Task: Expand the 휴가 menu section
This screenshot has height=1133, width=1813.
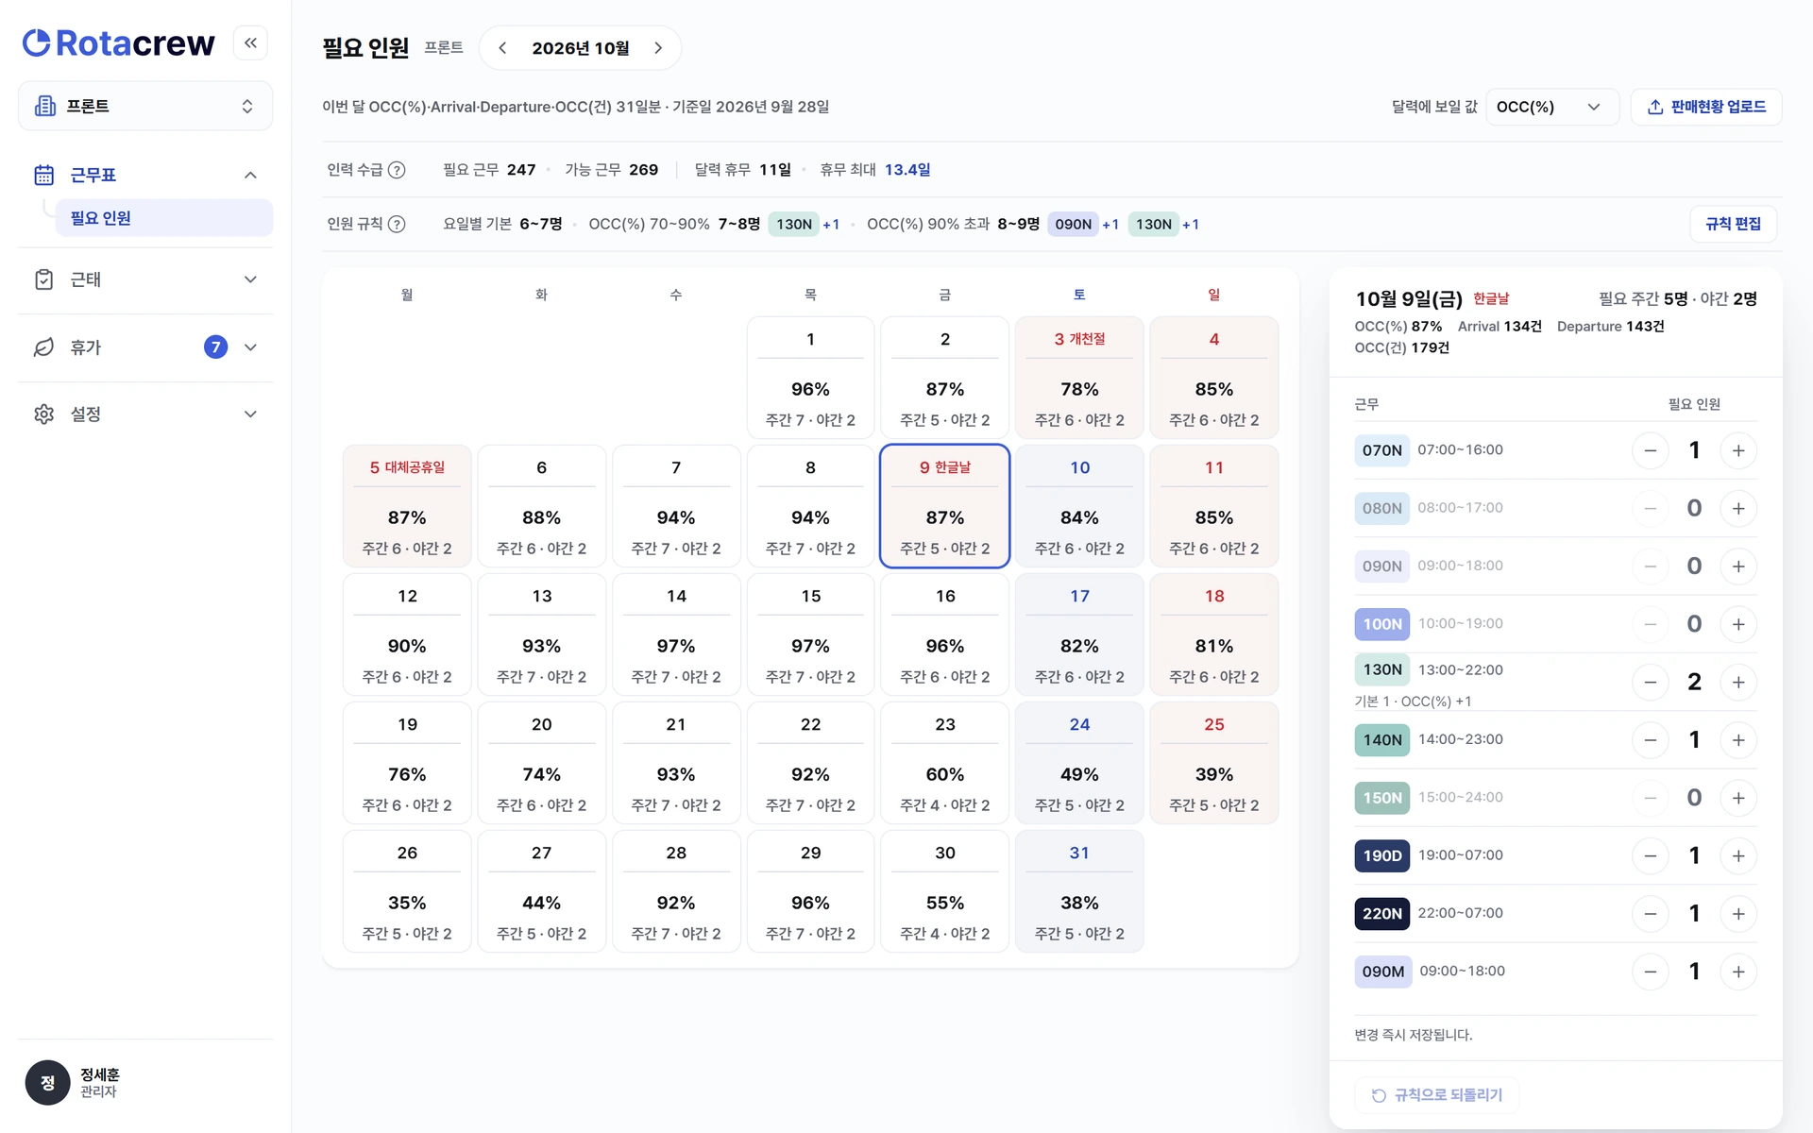Action: coord(250,347)
